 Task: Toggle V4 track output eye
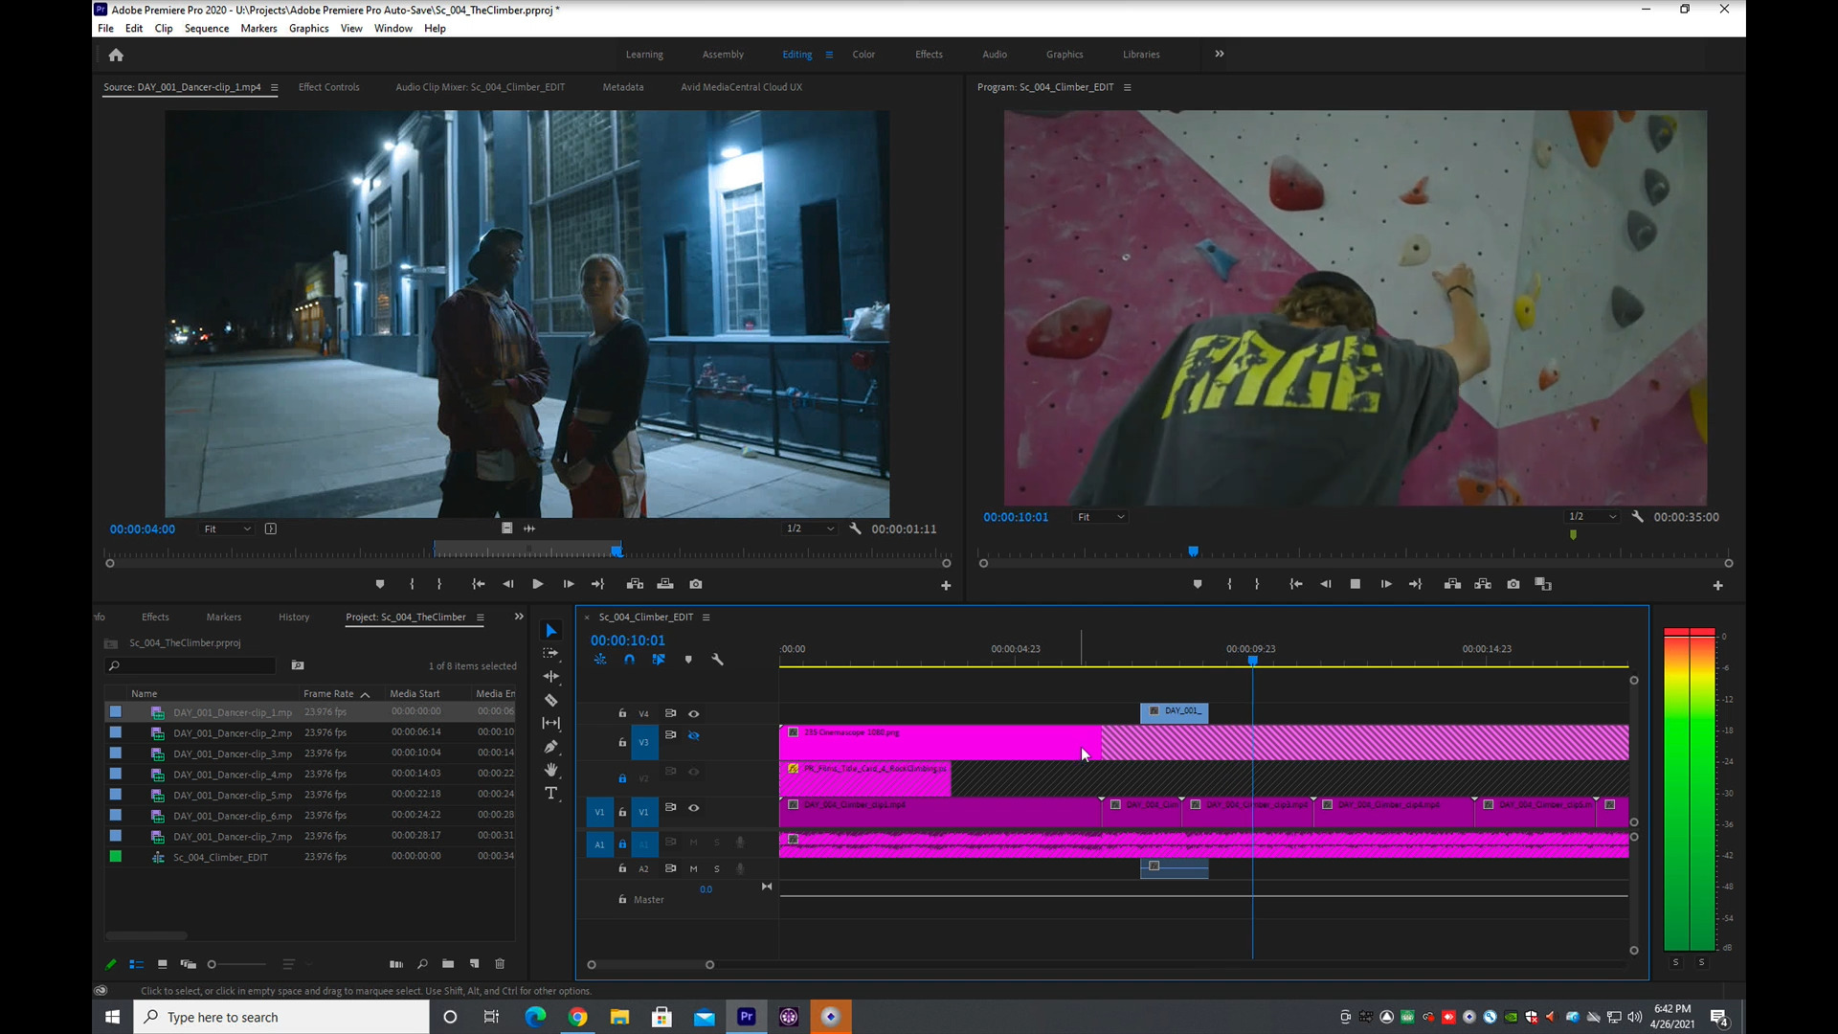pos(694,713)
